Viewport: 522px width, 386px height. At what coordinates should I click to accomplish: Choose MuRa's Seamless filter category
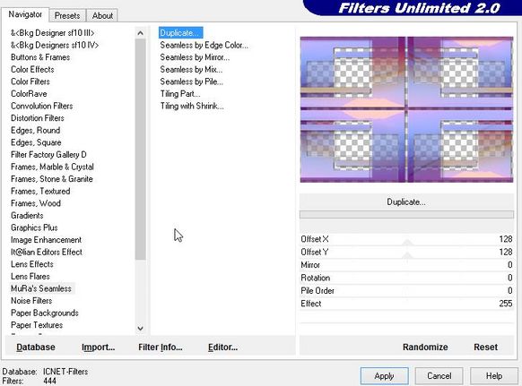click(x=41, y=288)
